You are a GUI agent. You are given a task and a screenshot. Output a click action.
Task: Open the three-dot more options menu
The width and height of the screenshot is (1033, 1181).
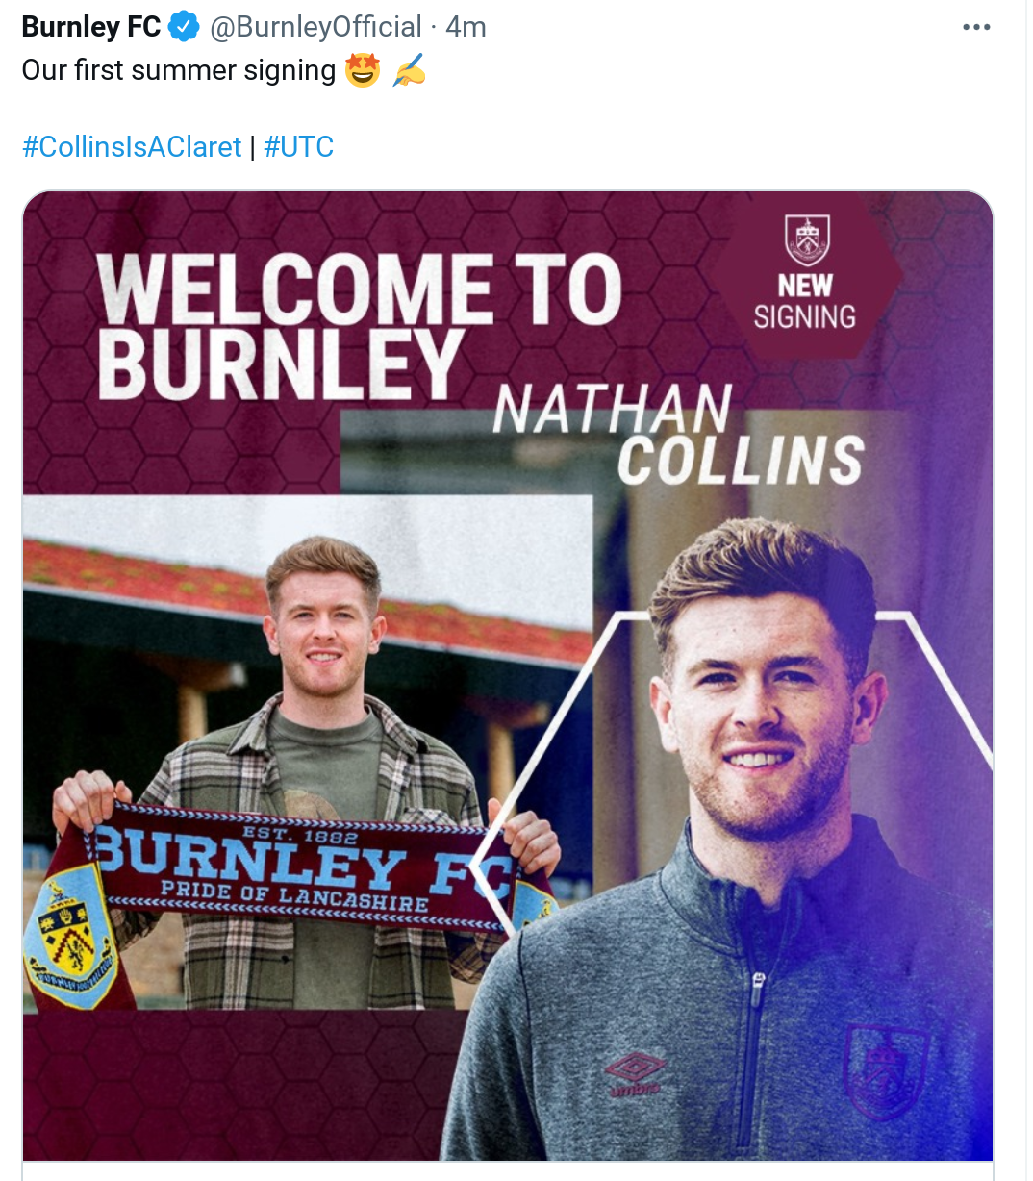pyautogui.click(x=976, y=27)
